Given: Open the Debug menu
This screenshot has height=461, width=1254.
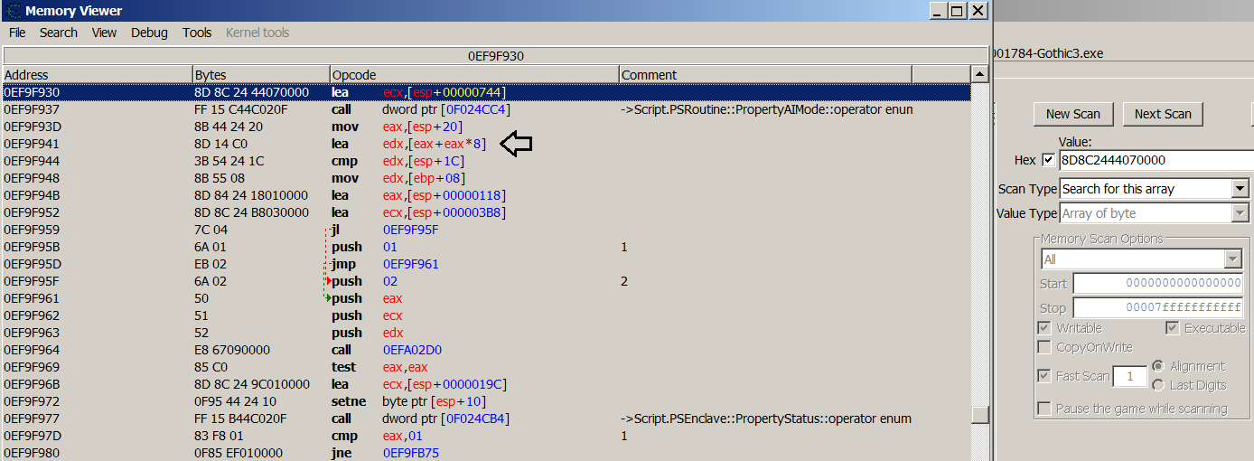Looking at the screenshot, I should tap(149, 33).
